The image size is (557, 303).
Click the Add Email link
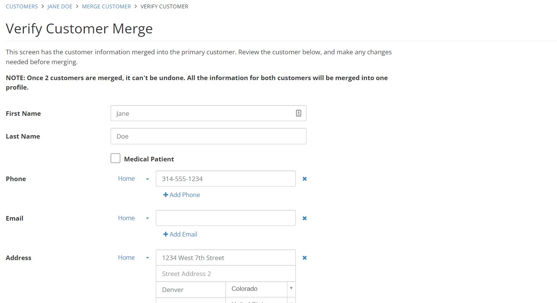click(x=183, y=234)
